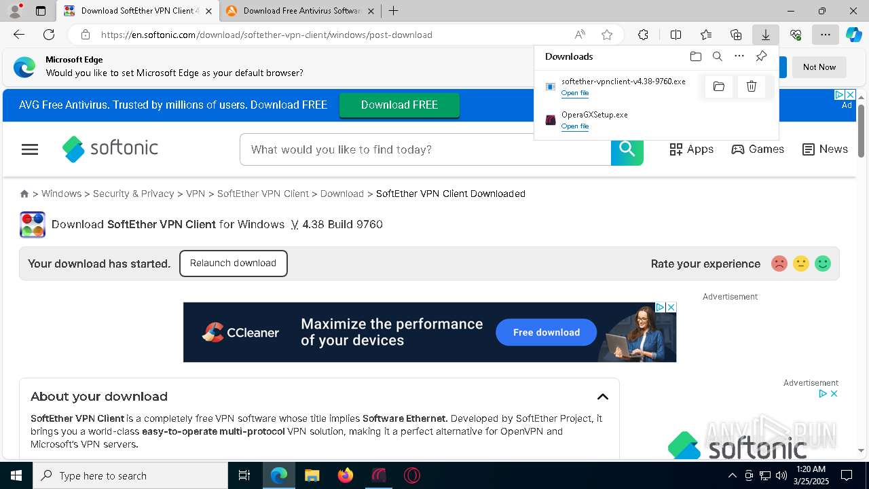Close AVG banner ad
The width and height of the screenshot is (869, 489).
click(850, 94)
